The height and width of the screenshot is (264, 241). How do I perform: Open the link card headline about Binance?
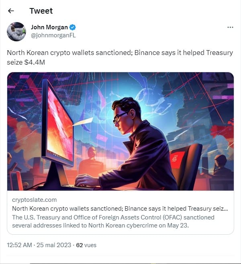click(120, 209)
